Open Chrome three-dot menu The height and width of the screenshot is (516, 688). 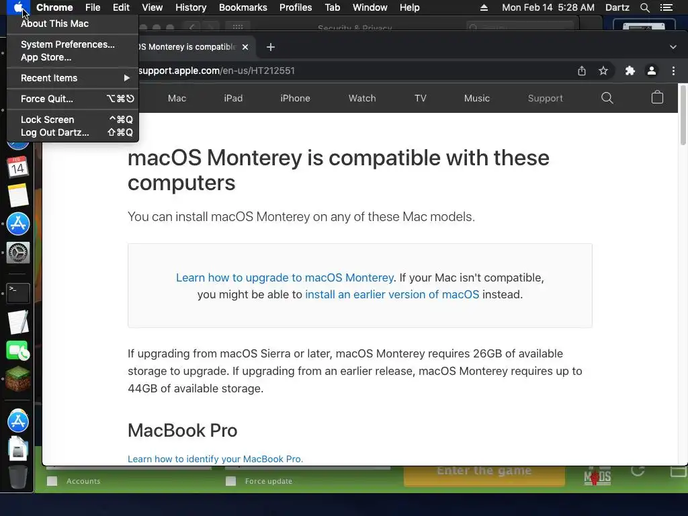[x=673, y=71]
